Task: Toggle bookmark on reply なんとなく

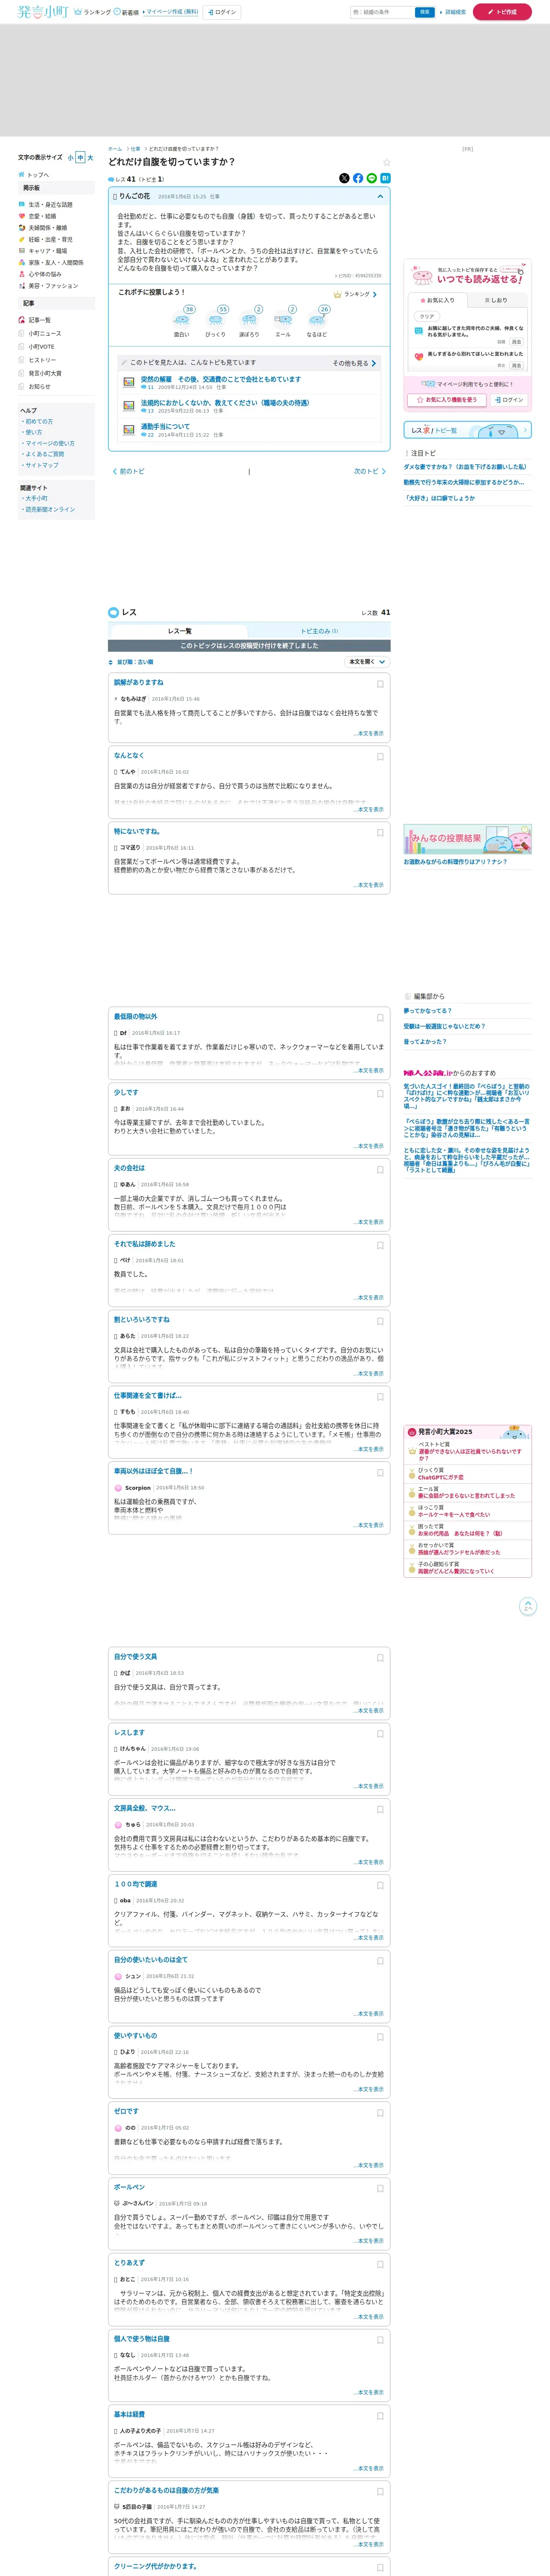Action: pos(380,757)
